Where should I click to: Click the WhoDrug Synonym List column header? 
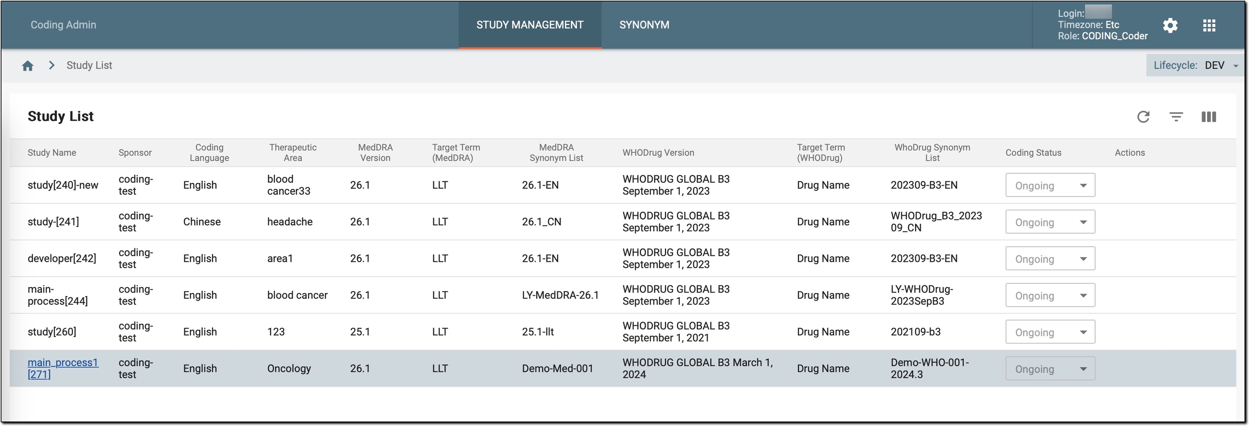(x=932, y=153)
